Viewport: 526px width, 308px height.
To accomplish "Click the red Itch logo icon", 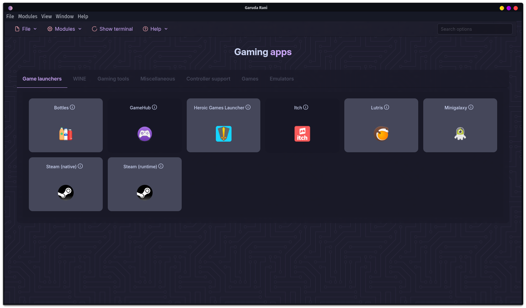I will [x=302, y=134].
